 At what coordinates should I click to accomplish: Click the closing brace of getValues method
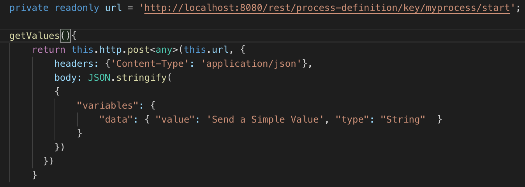click(x=35, y=175)
